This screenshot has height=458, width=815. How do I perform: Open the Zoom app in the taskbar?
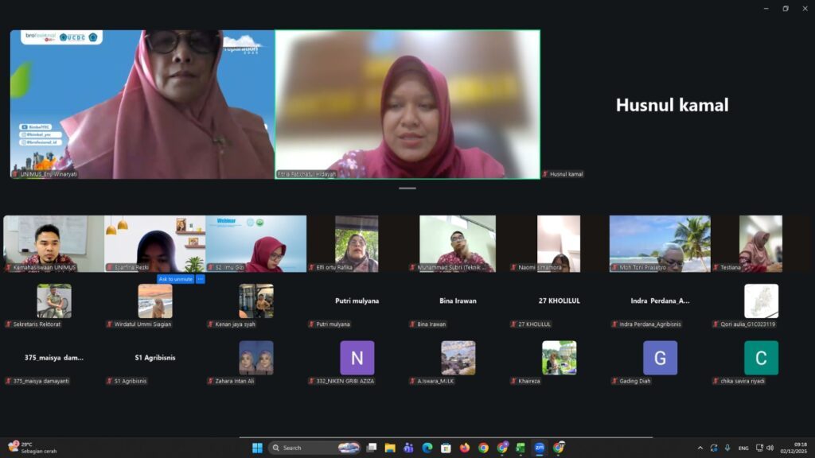[x=540, y=448]
